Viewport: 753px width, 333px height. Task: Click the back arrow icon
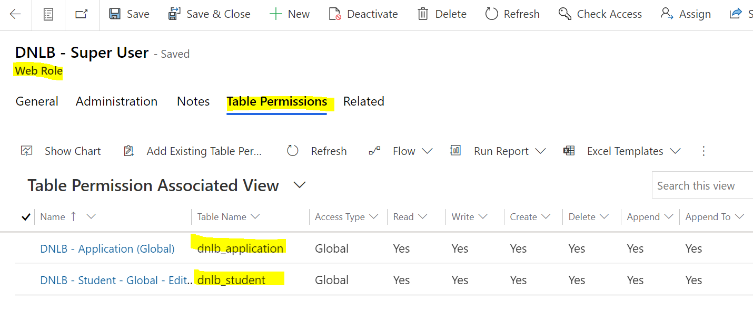tap(15, 14)
